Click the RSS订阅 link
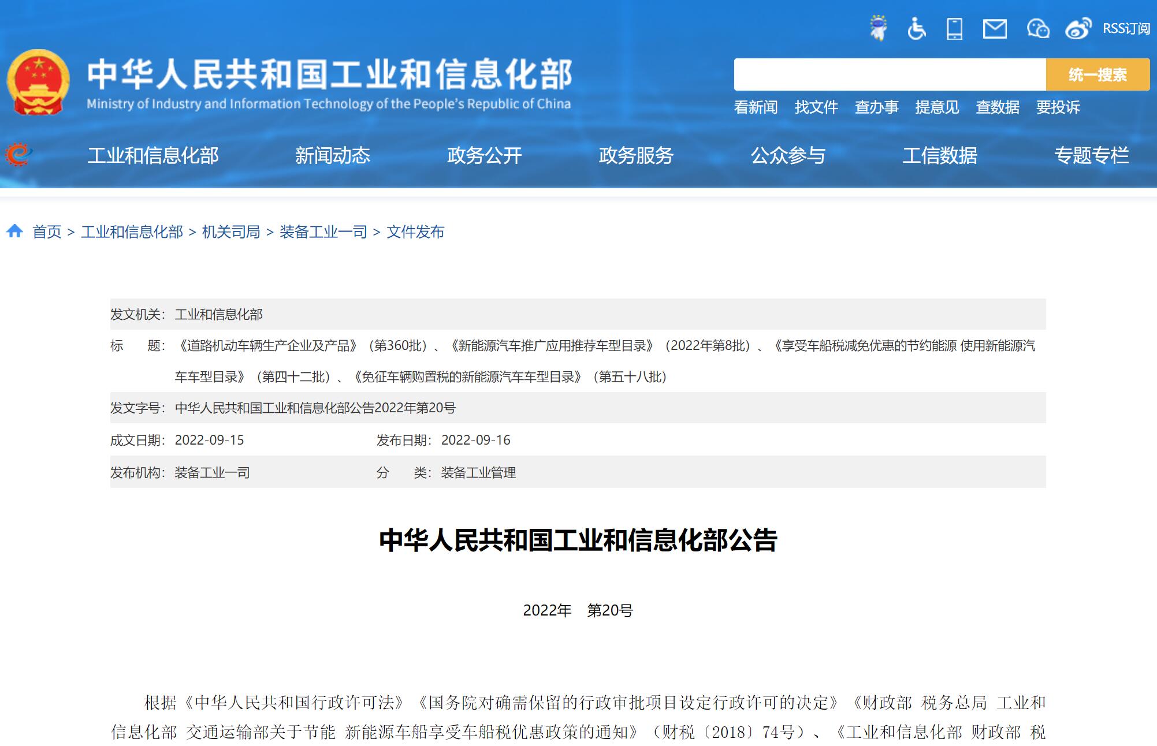 pos(1126,28)
